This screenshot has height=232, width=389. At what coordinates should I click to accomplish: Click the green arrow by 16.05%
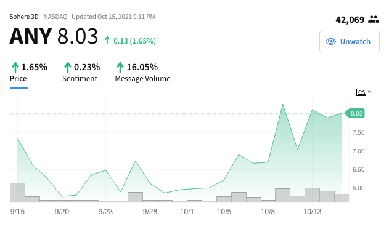[x=120, y=68]
